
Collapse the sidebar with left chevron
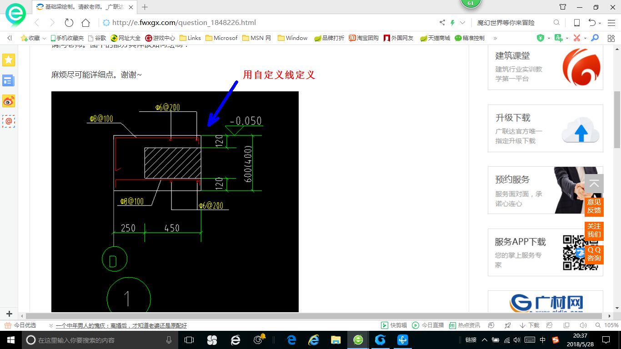pyautogui.click(x=10, y=38)
